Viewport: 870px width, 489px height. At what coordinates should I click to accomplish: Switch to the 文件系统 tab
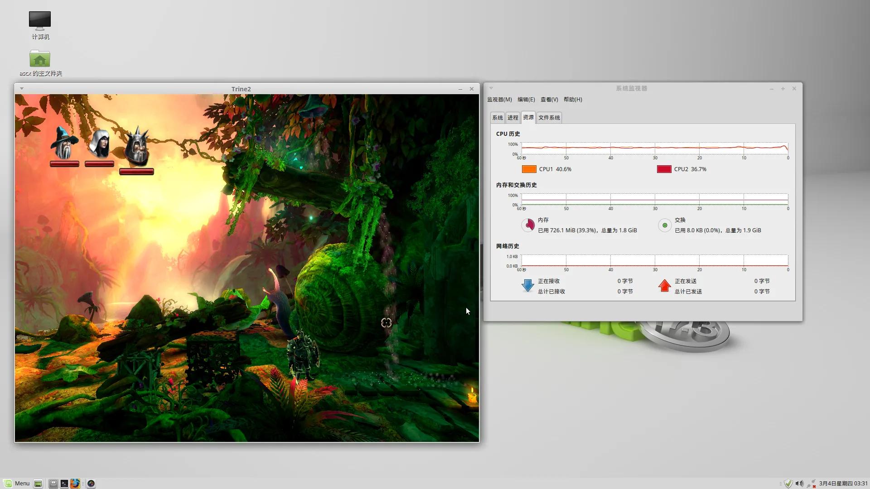pos(549,118)
